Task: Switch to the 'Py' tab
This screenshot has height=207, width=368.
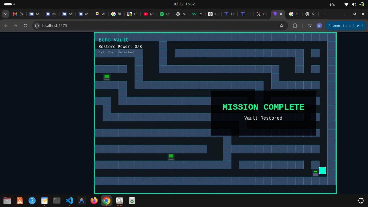Action: 197,14
